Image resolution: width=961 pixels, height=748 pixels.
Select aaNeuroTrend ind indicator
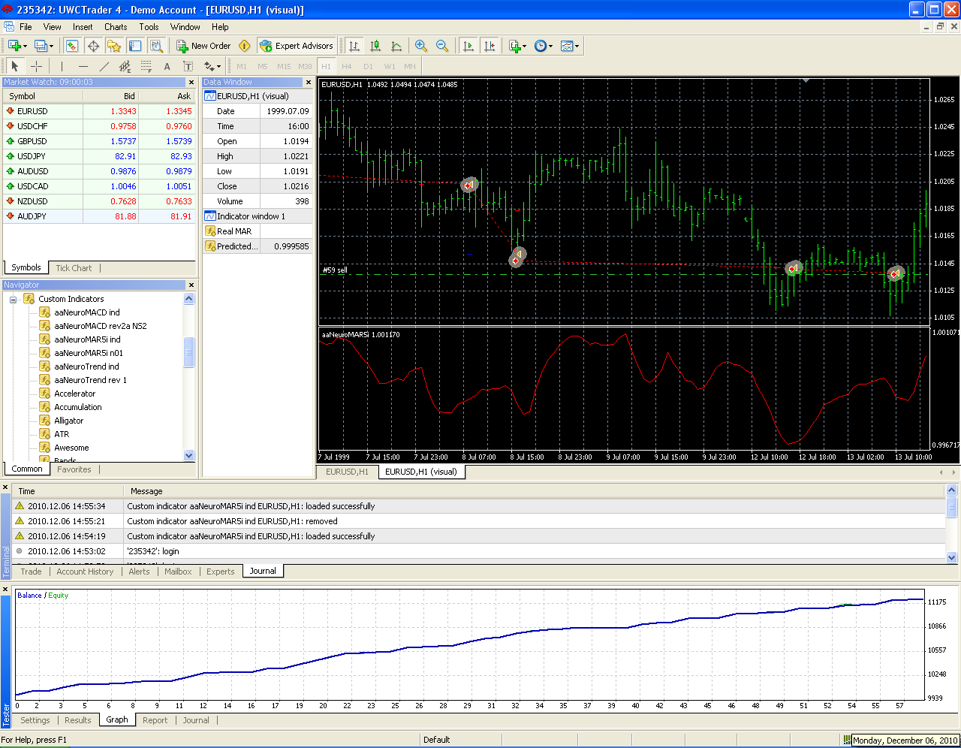coord(86,366)
